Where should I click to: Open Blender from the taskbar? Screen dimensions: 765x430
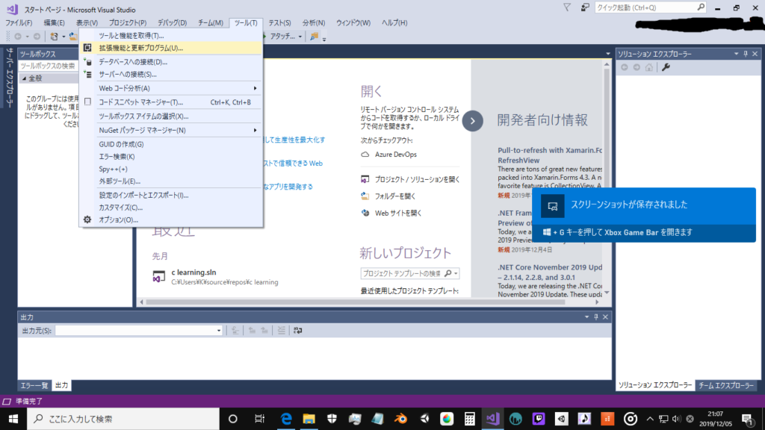pos(400,419)
